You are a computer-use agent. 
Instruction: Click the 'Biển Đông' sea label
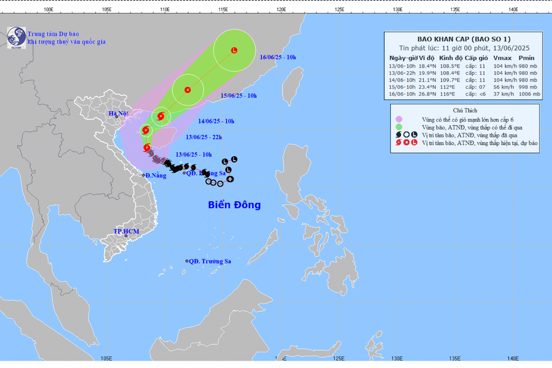click(x=234, y=205)
